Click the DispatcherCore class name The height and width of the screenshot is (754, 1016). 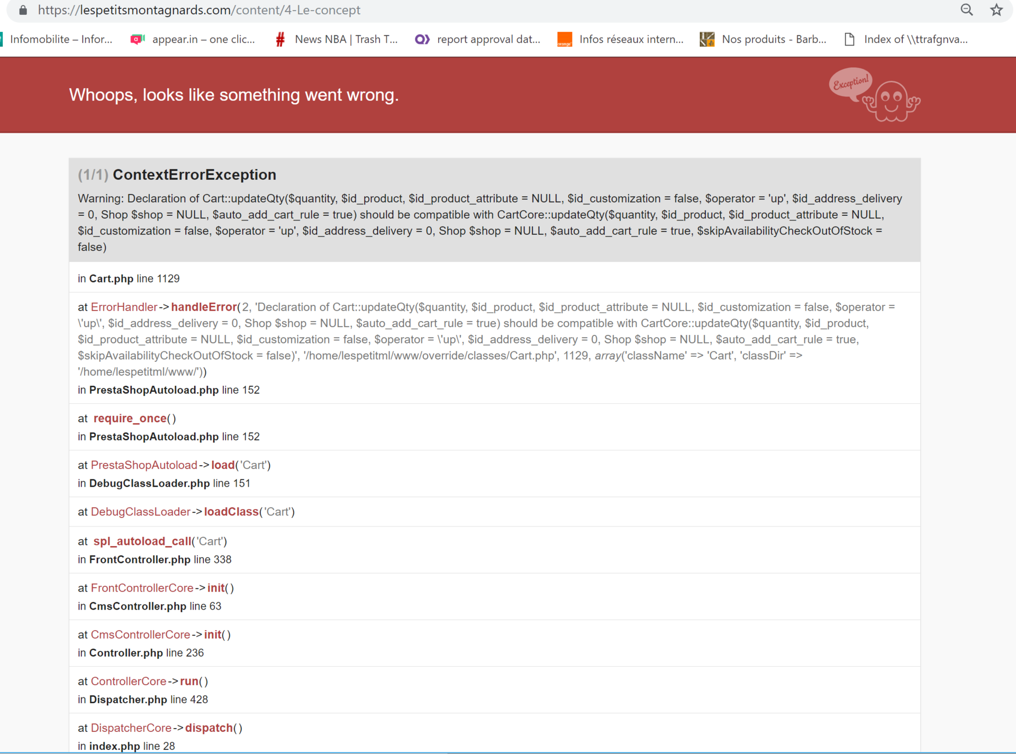coord(131,728)
